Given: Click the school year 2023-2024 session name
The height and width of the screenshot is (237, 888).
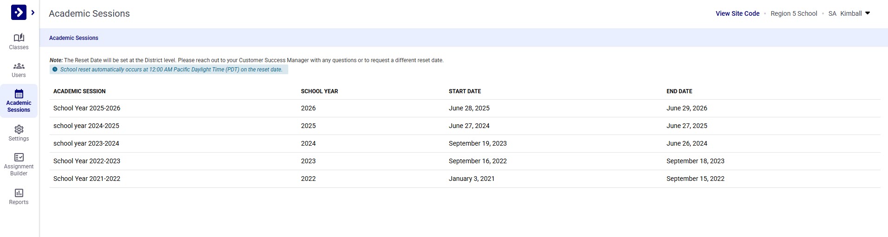Looking at the screenshot, I should coord(86,143).
